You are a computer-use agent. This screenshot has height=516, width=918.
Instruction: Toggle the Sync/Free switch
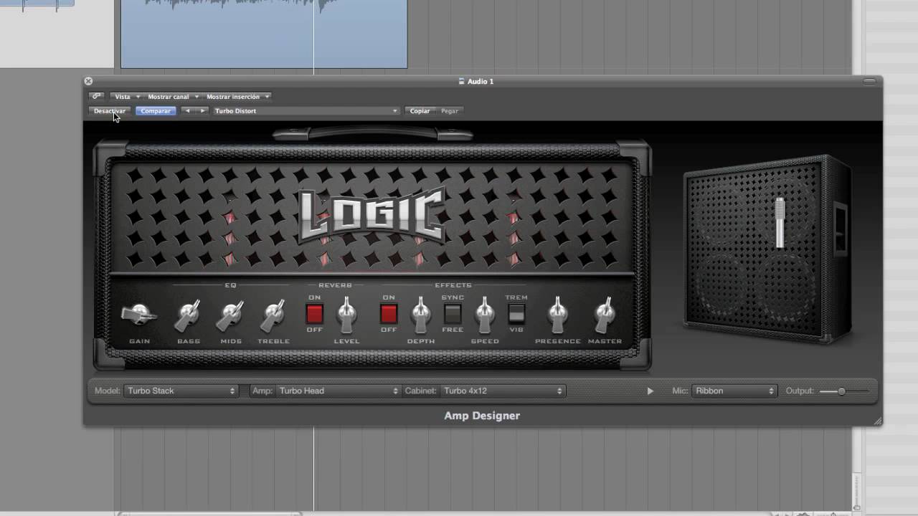(x=453, y=314)
